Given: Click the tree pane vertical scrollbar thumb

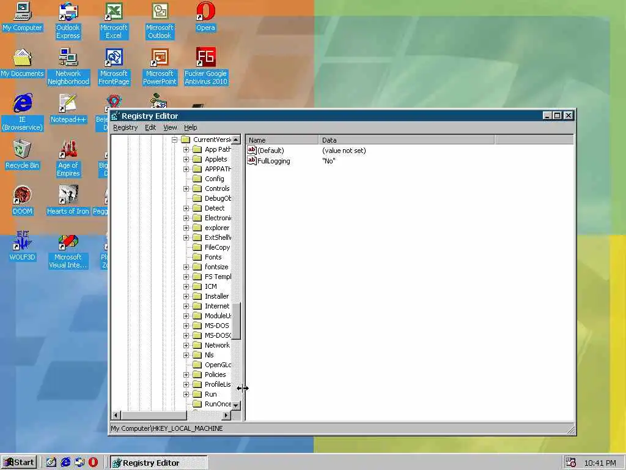Looking at the screenshot, I should point(236,321).
